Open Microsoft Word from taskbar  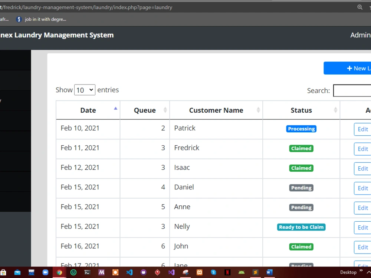(269, 272)
